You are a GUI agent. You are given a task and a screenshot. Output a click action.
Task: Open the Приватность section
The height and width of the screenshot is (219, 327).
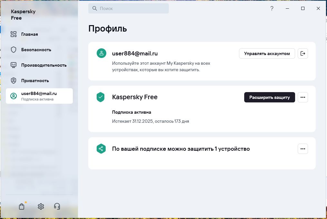click(x=35, y=81)
